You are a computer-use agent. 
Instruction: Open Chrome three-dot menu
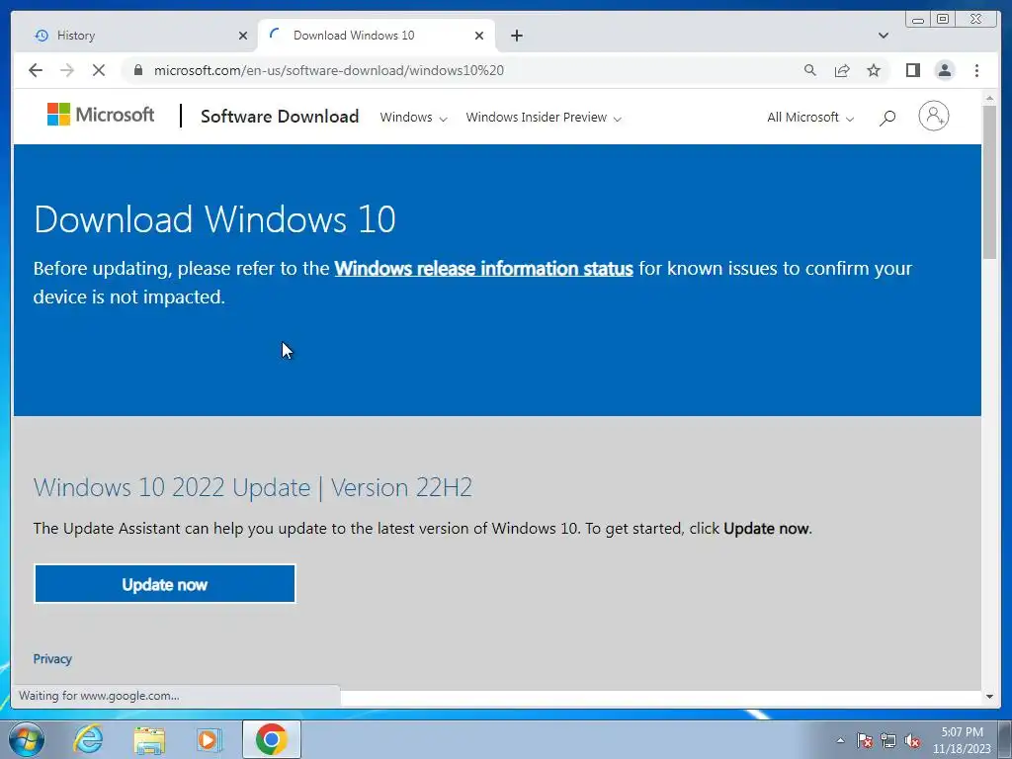(x=976, y=70)
